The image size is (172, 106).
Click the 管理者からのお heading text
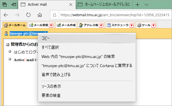[24, 44]
